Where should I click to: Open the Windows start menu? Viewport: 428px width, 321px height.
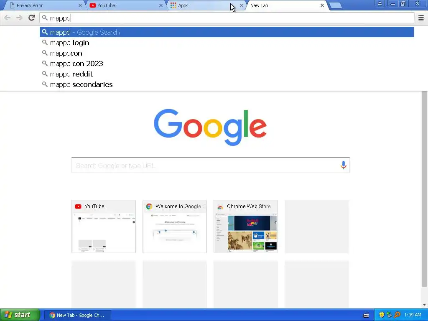point(20,315)
